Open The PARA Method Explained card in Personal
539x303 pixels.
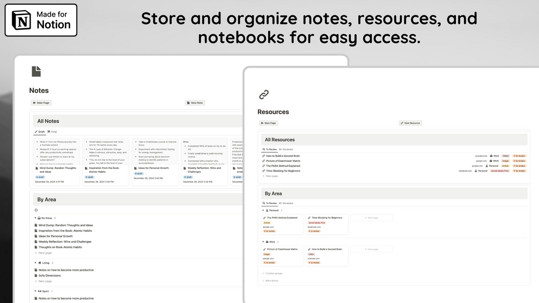[x=282, y=225]
